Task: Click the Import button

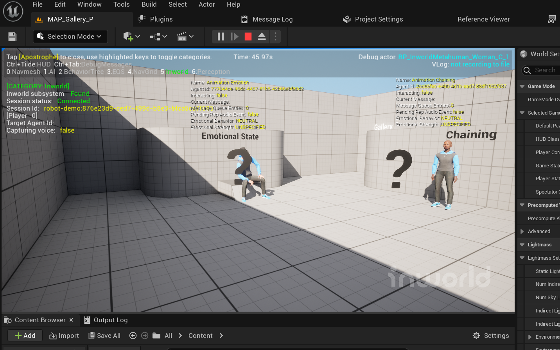Action: [x=64, y=336]
